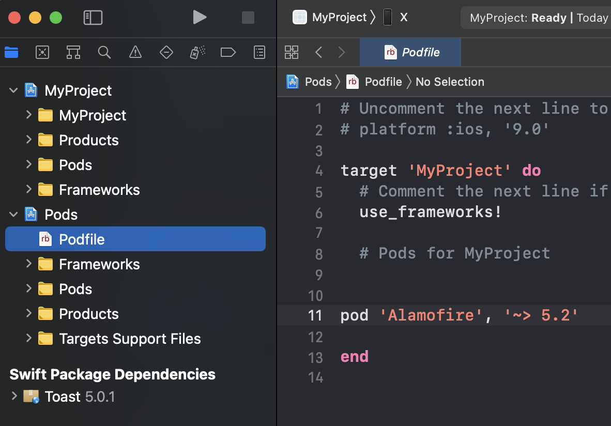Click line number 11 in gutter
611x426 pixels.
315,315
